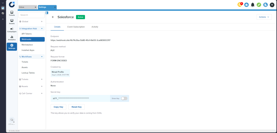Click the Reset Key button
The image size is (277, 133).
tap(77, 107)
